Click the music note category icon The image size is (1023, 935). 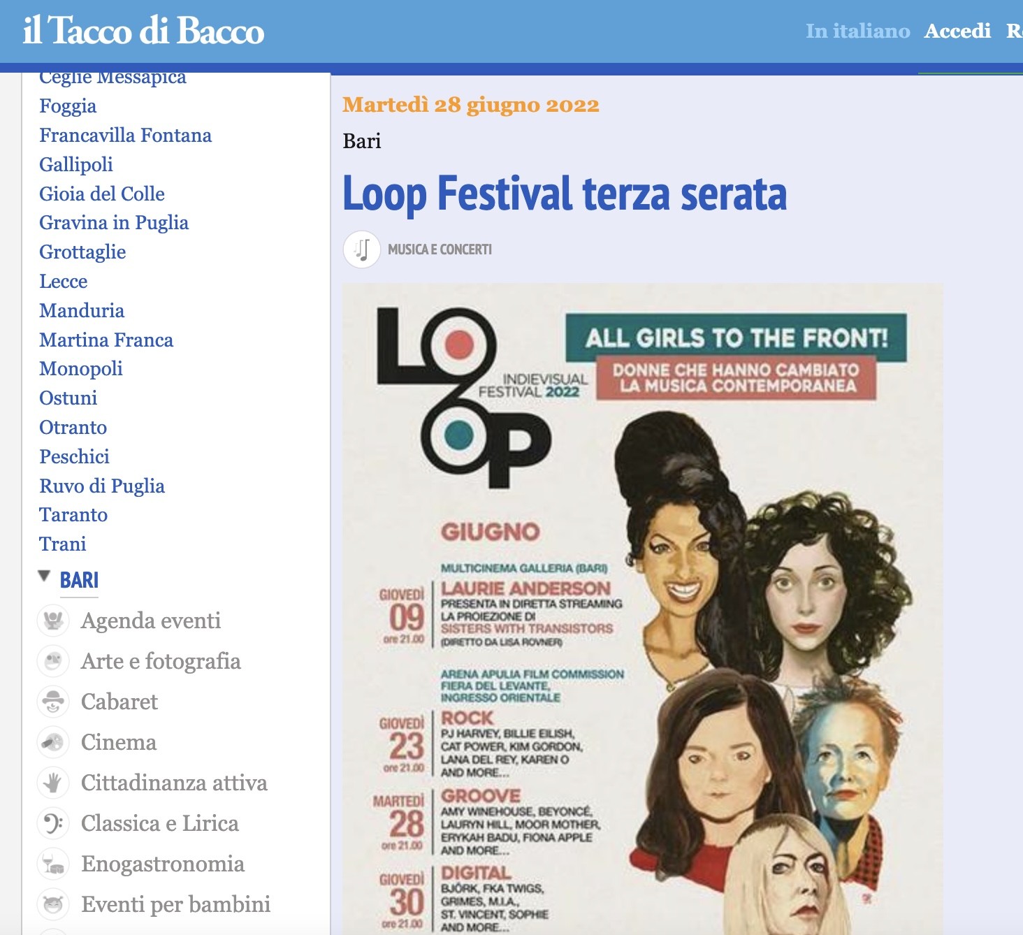[362, 249]
